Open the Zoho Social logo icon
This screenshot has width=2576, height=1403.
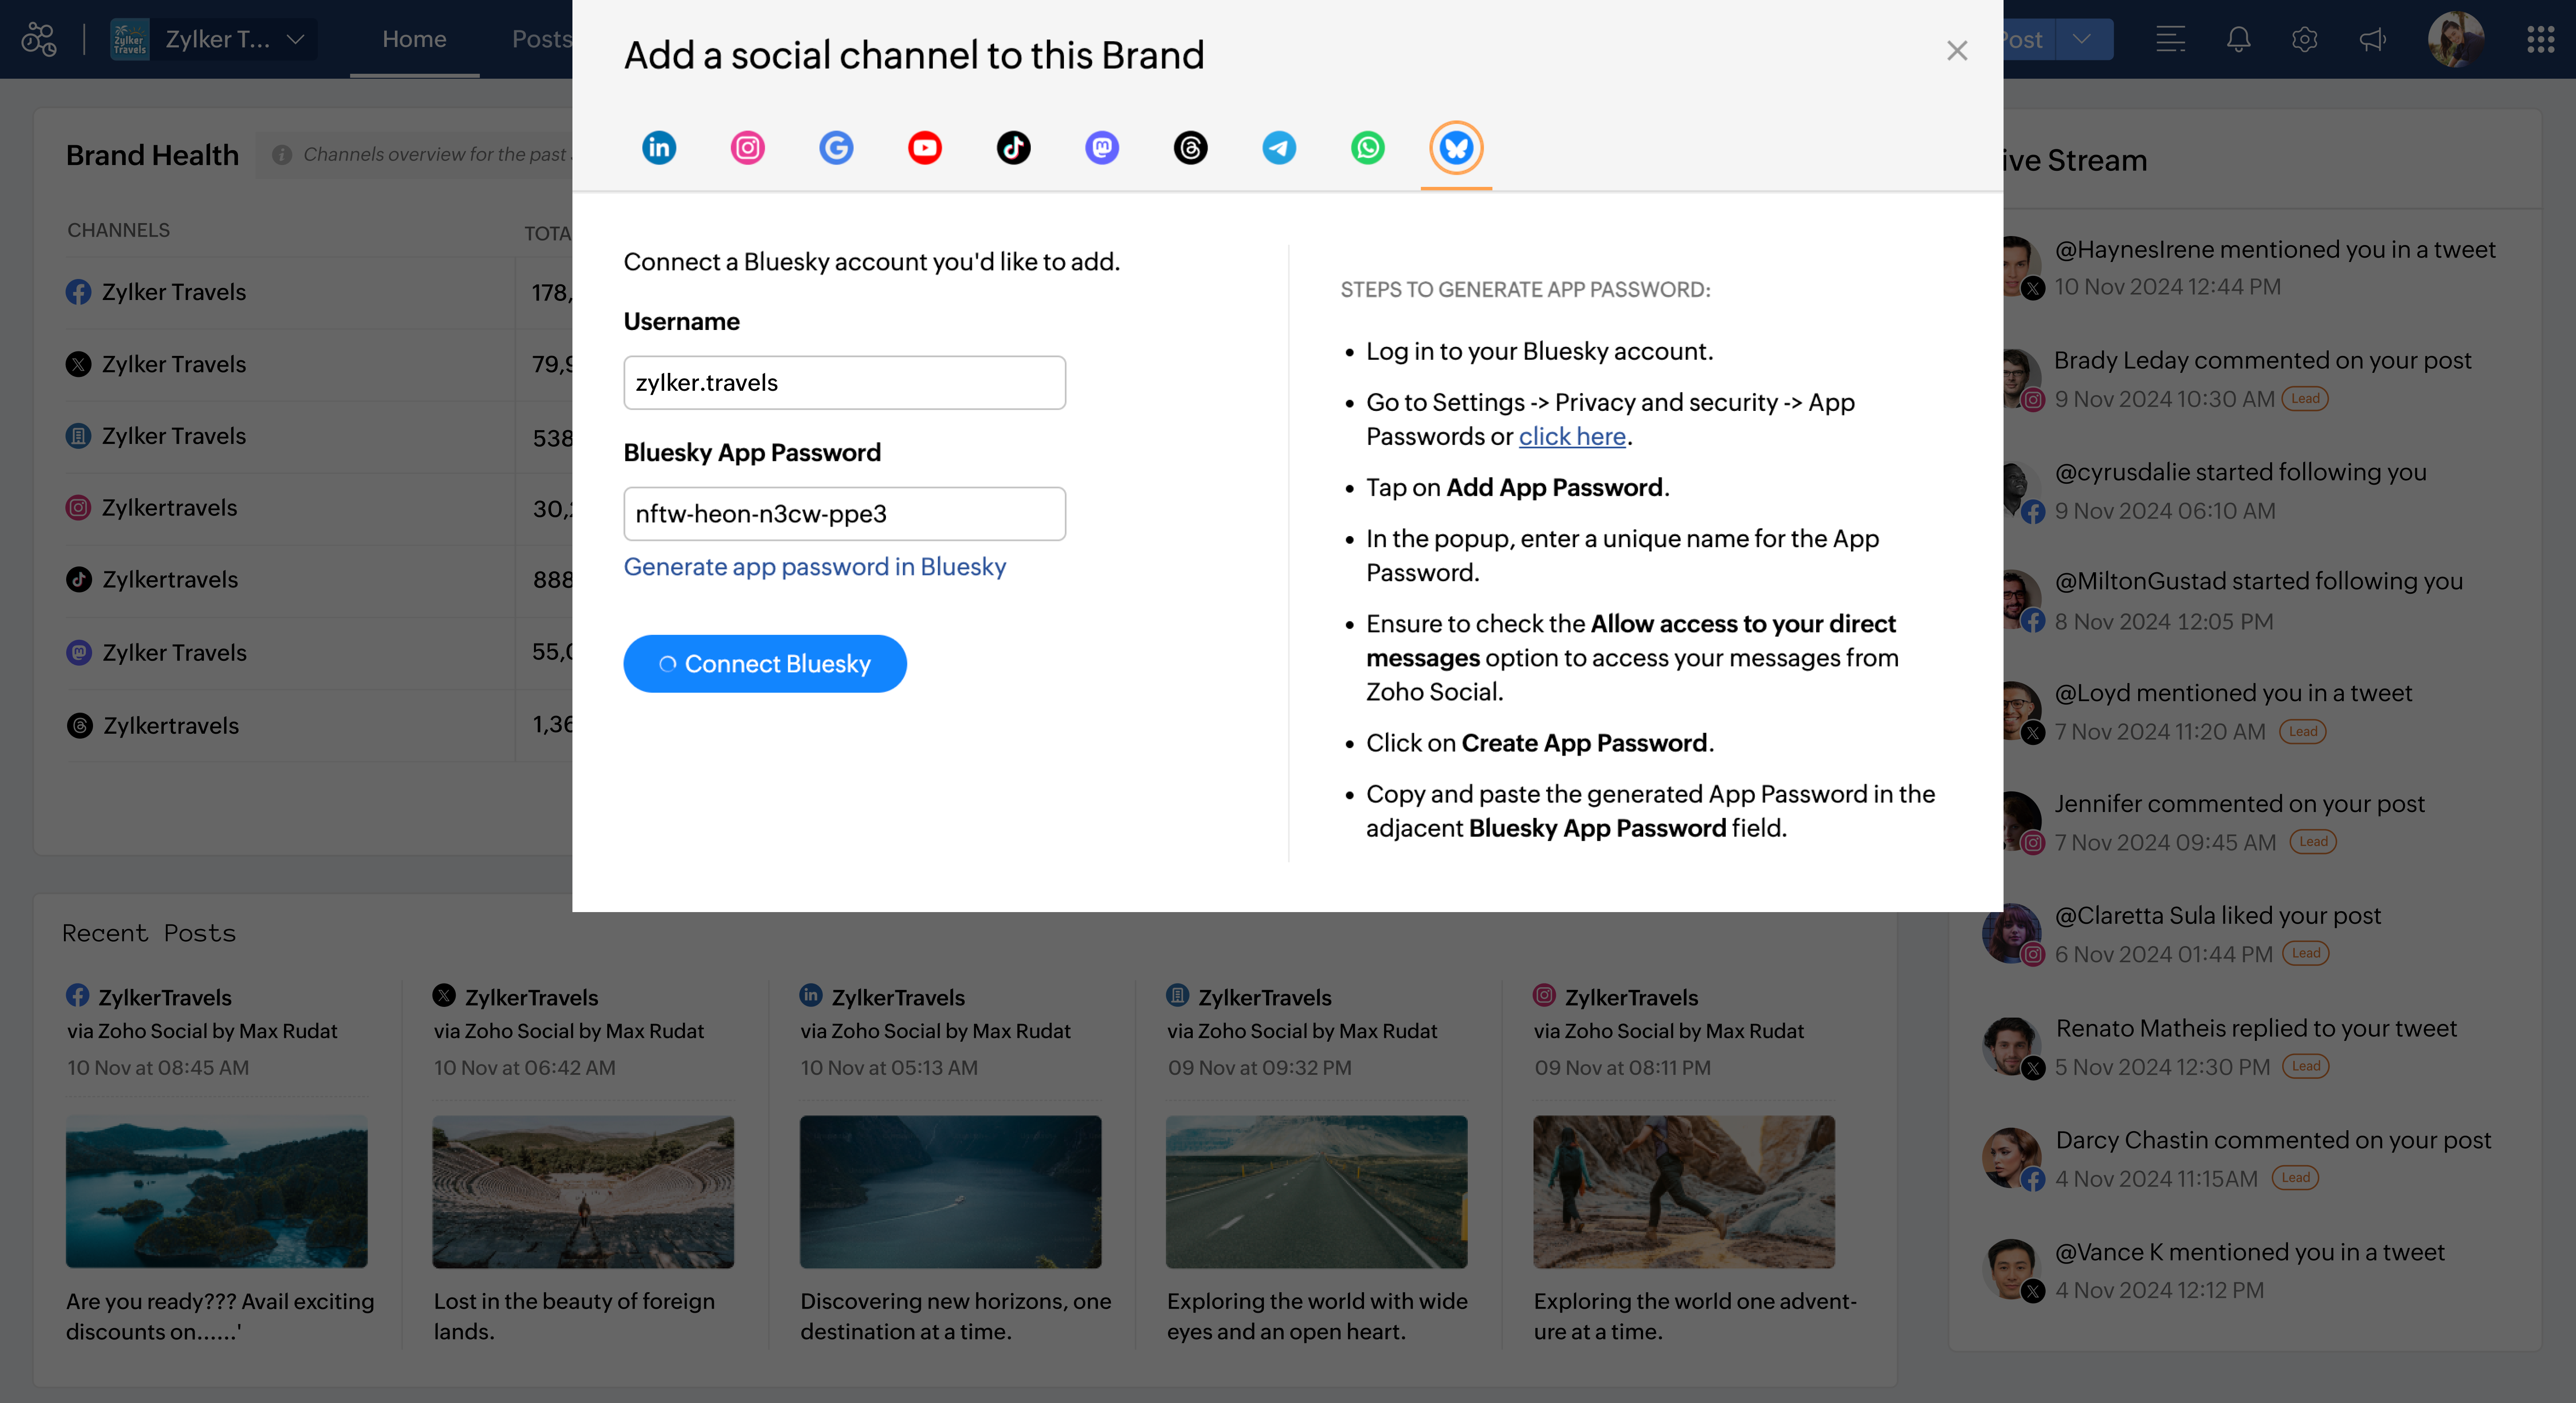39,39
